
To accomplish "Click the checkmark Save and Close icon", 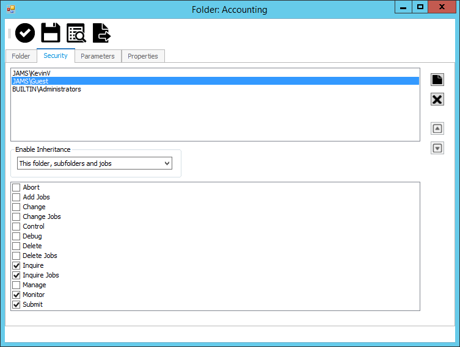I will tap(25, 33).
